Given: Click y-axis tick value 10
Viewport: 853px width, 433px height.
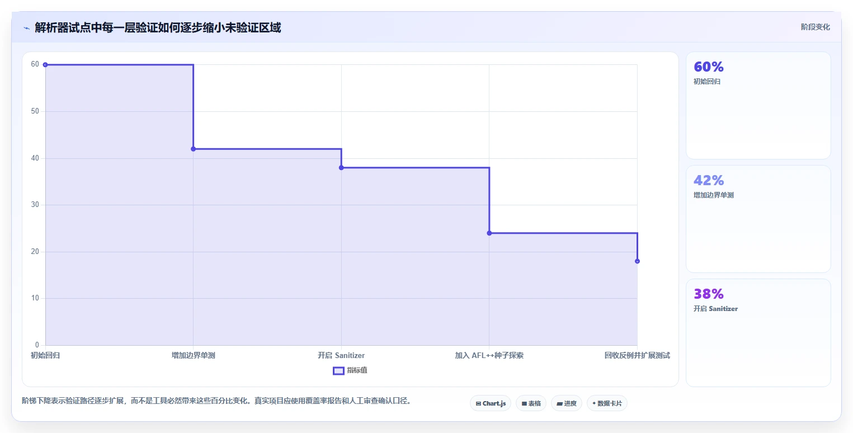Looking at the screenshot, I should click(x=35, y=298).
